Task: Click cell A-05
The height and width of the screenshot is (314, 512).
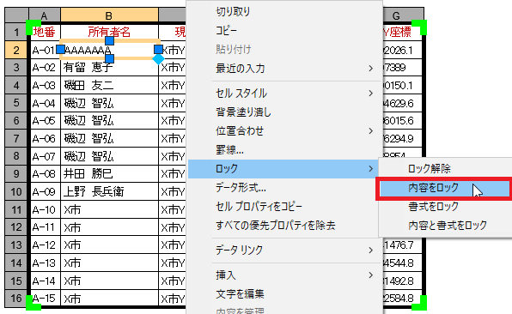Action: [x=45, y=121]
